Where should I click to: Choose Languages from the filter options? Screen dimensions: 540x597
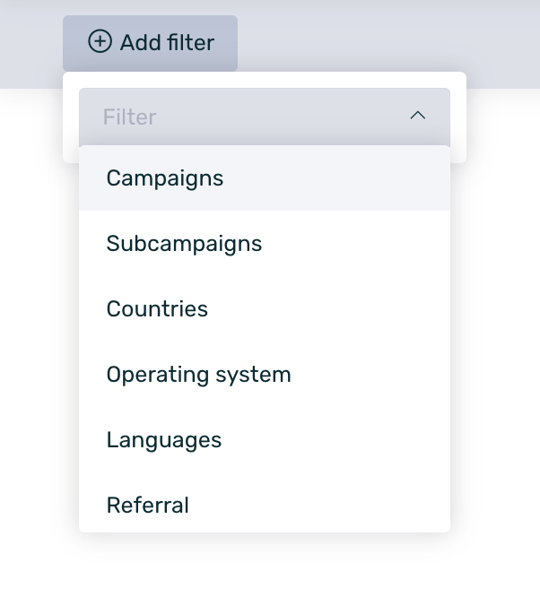click(163, 440)
